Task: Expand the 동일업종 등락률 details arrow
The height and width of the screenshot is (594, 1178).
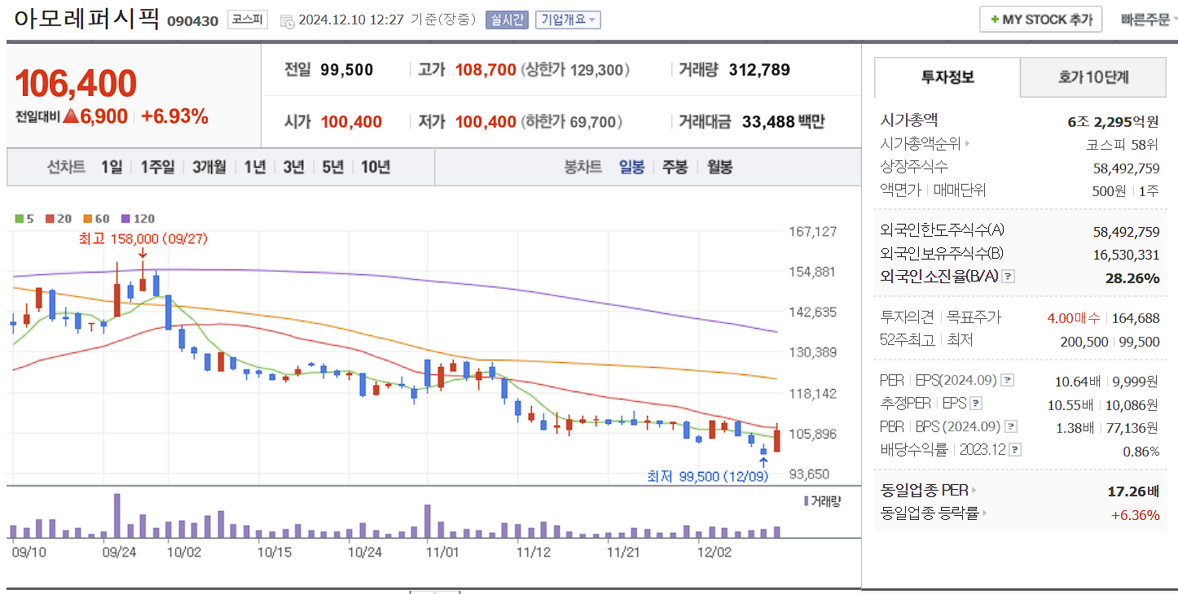Action: coord(983,513)
